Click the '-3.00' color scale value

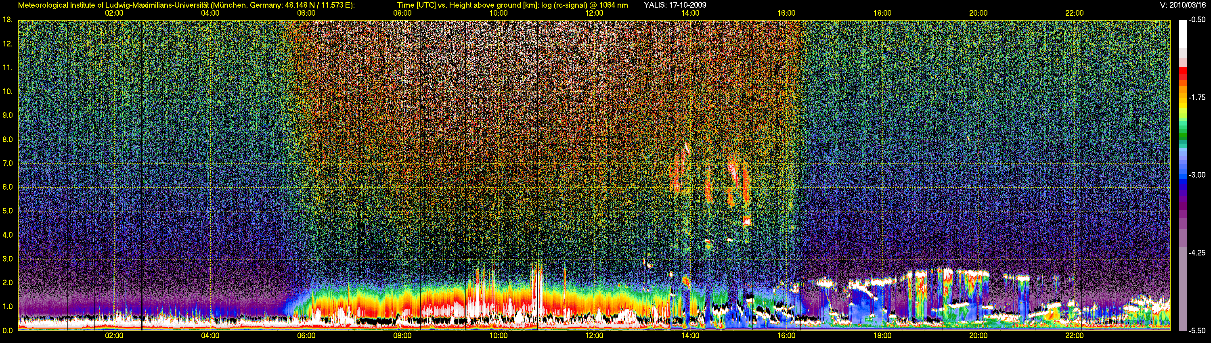pos(1197,175)
